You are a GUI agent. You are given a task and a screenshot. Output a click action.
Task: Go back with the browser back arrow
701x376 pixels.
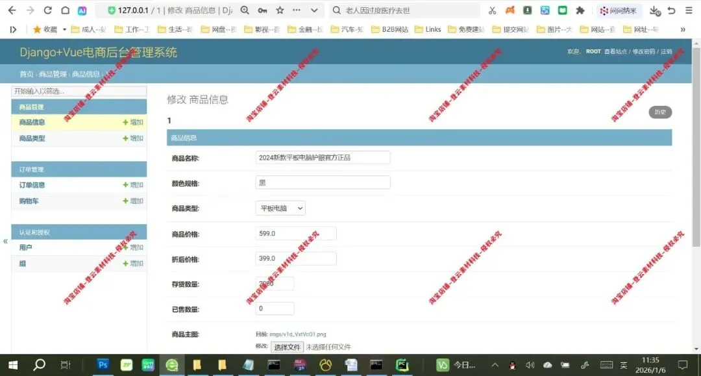point(12,10)
